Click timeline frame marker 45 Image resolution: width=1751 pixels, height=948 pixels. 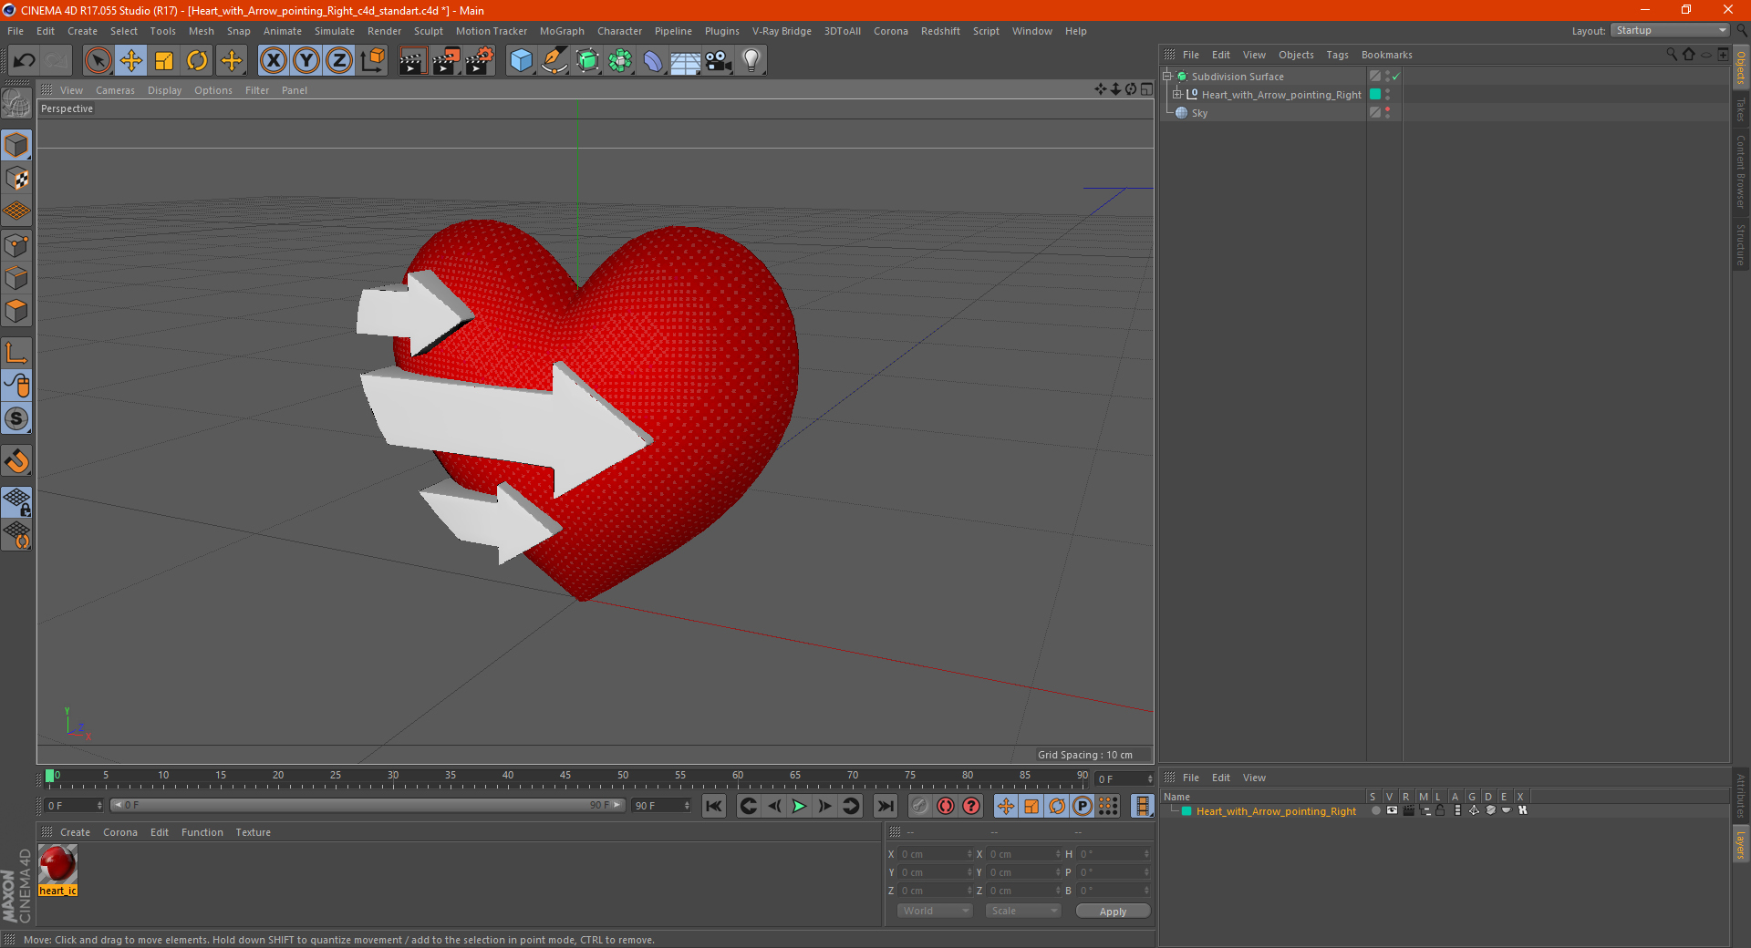tap(565, 776)
